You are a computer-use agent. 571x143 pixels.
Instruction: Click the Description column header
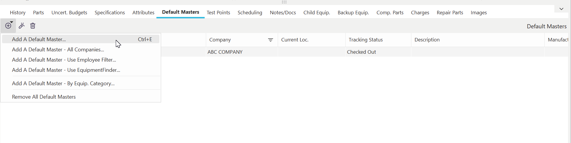(x=427, y=40)
